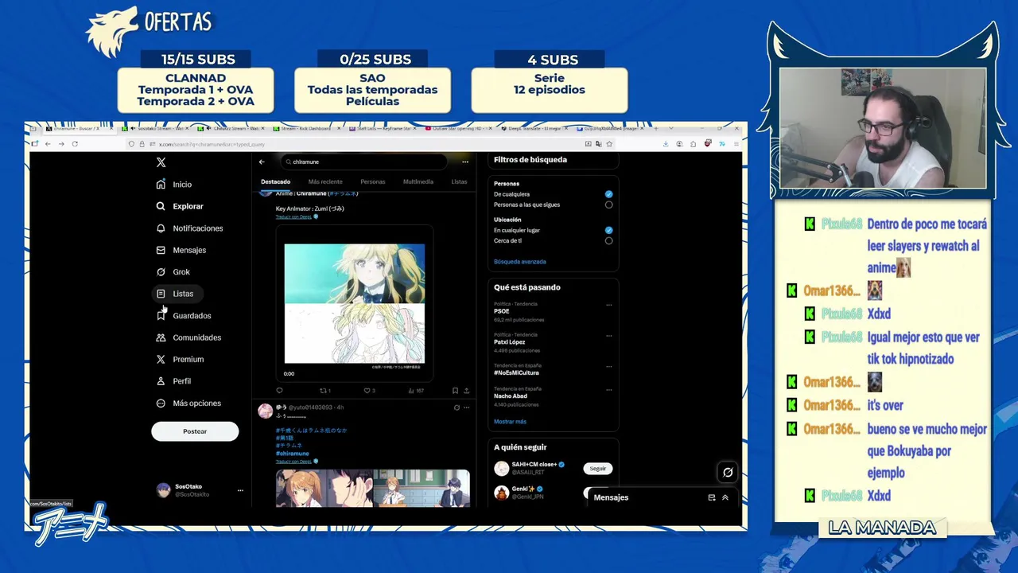The width and height of the screenshot is (1018, 573).
Task: Click the floating Grok button
Action: pyautogui.click(x=727, y=473)
